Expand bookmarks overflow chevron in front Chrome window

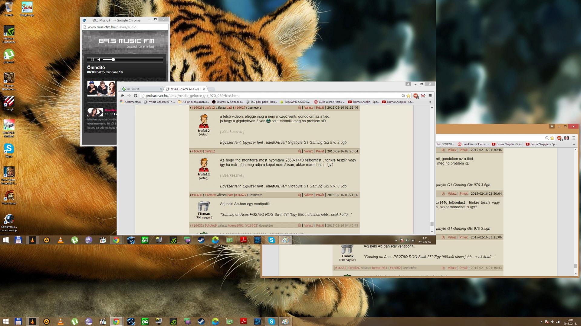tap(430, 102)
